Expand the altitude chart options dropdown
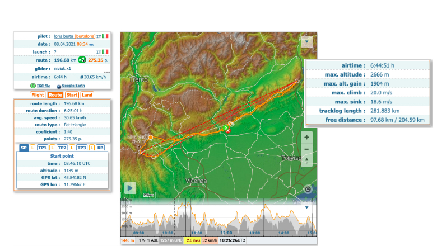The height and width of the screenshot is (246, 437). point(306,207)
